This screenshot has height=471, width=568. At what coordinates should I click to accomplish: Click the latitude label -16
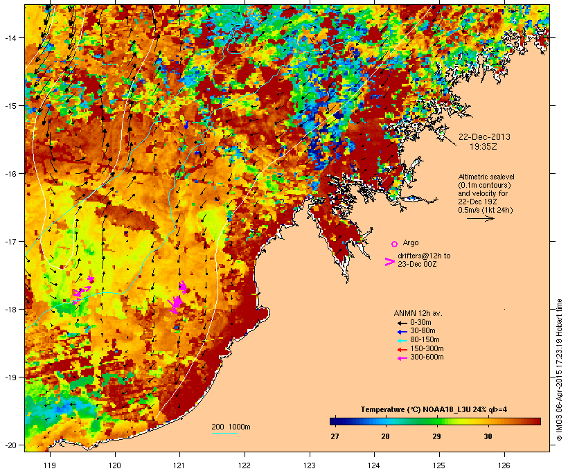point(10,174)
